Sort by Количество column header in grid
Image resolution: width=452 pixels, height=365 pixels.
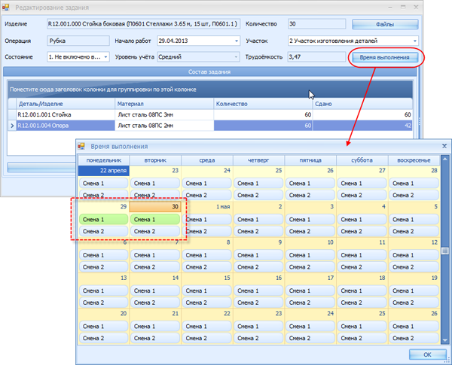tap(263, 104)
